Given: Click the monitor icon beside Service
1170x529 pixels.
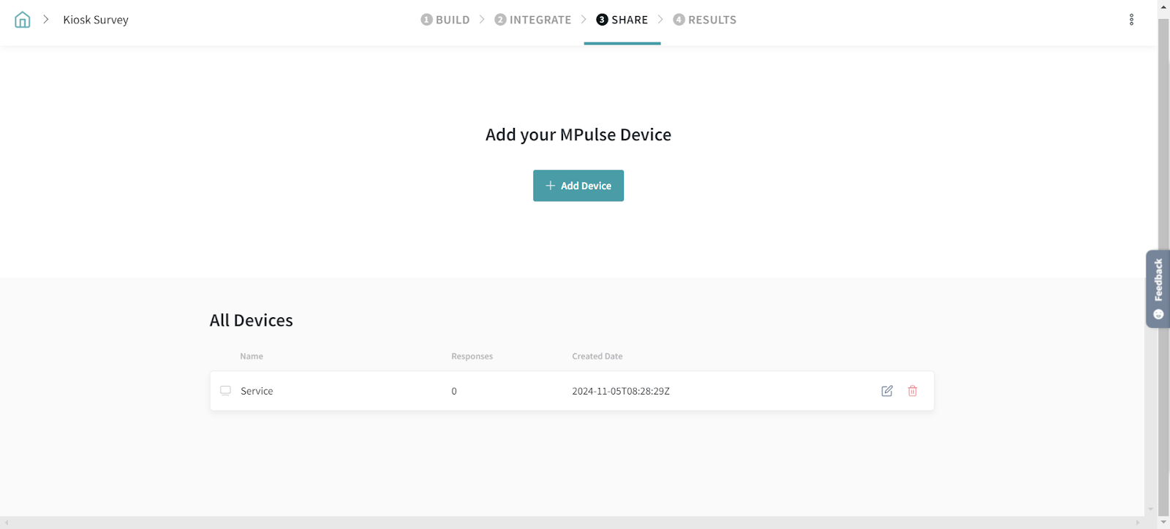Looking at the screenshot, I should 225,391.
